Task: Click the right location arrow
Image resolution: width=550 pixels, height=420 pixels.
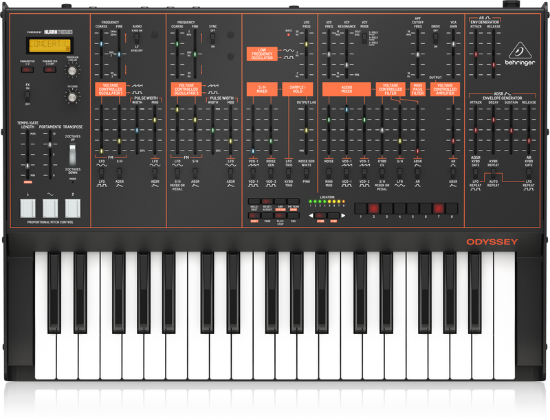Action: [342, 215]
